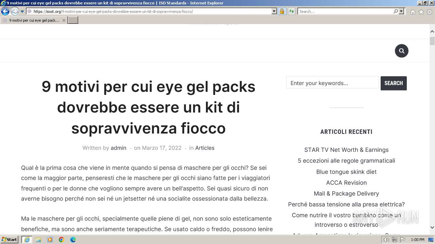Click the magnifier in browser search box
435x244 pixels.
coord(396,12)
